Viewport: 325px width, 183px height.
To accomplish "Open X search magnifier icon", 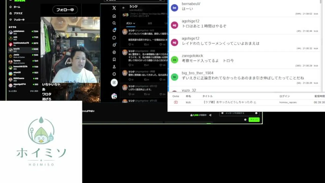I will 114,23.
